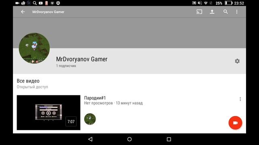The width and height of the screenshot is (259, 145).
Task: Tap the red phone battery notification icon
Action: point(47,3)
